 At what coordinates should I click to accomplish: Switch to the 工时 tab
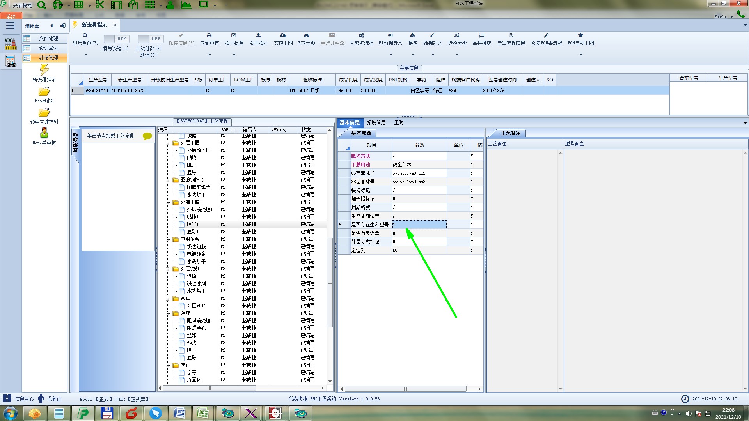(x=399, y=122)
